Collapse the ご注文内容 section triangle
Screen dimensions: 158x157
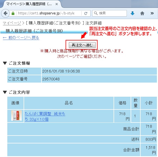click(5, 92)
